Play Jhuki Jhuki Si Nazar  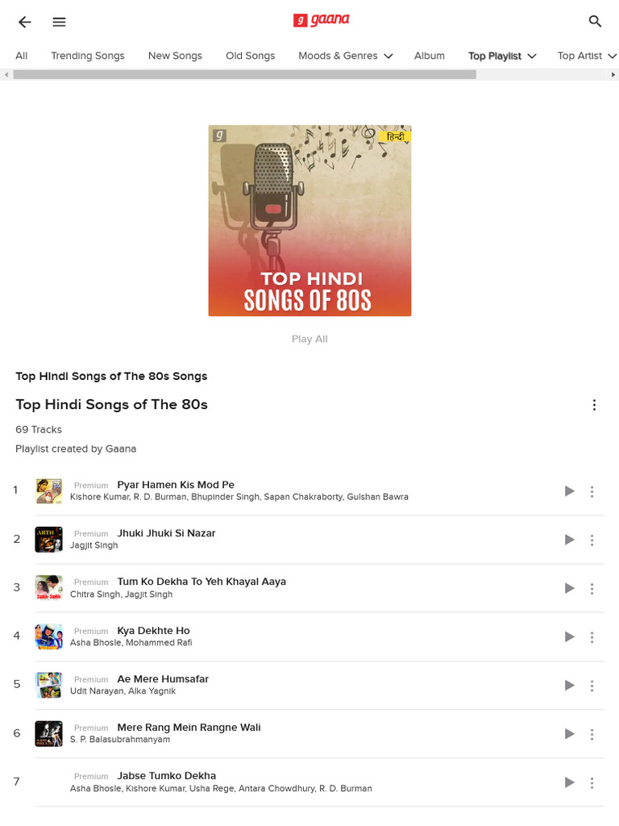(x=569, y=540)
